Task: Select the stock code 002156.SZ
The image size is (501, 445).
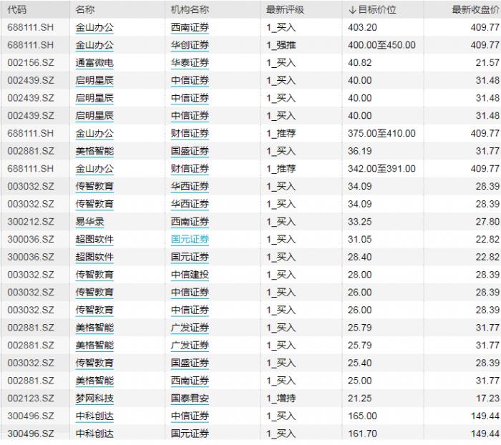Action: [31, 63]
